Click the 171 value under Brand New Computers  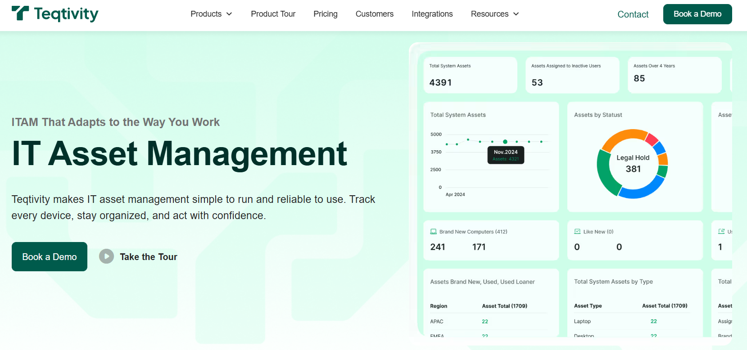479,247
